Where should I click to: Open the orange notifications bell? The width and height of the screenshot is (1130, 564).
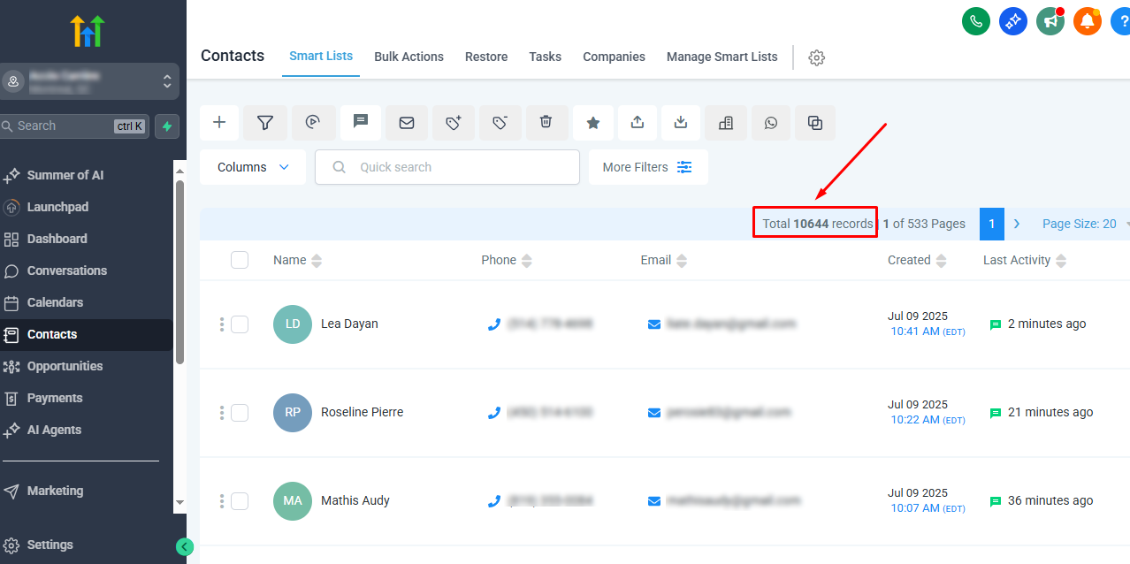1088,21
